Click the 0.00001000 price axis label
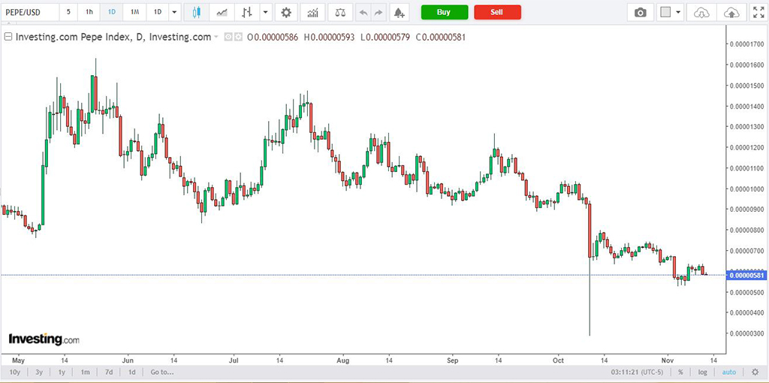The height and width of the screenshot is (383, 769). [746, 188]
